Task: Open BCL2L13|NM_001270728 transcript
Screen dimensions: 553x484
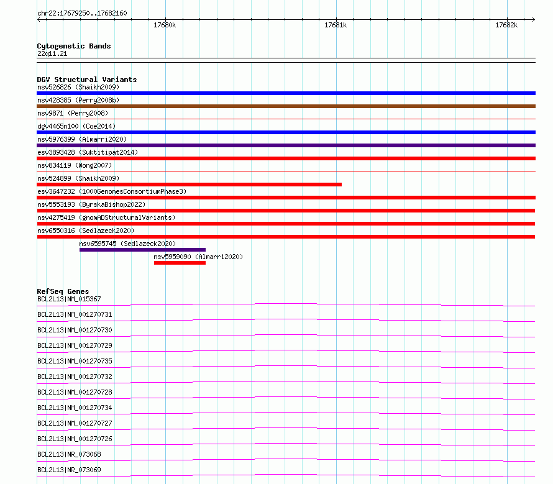Action: pyautogui.click(x=75, y=392)
